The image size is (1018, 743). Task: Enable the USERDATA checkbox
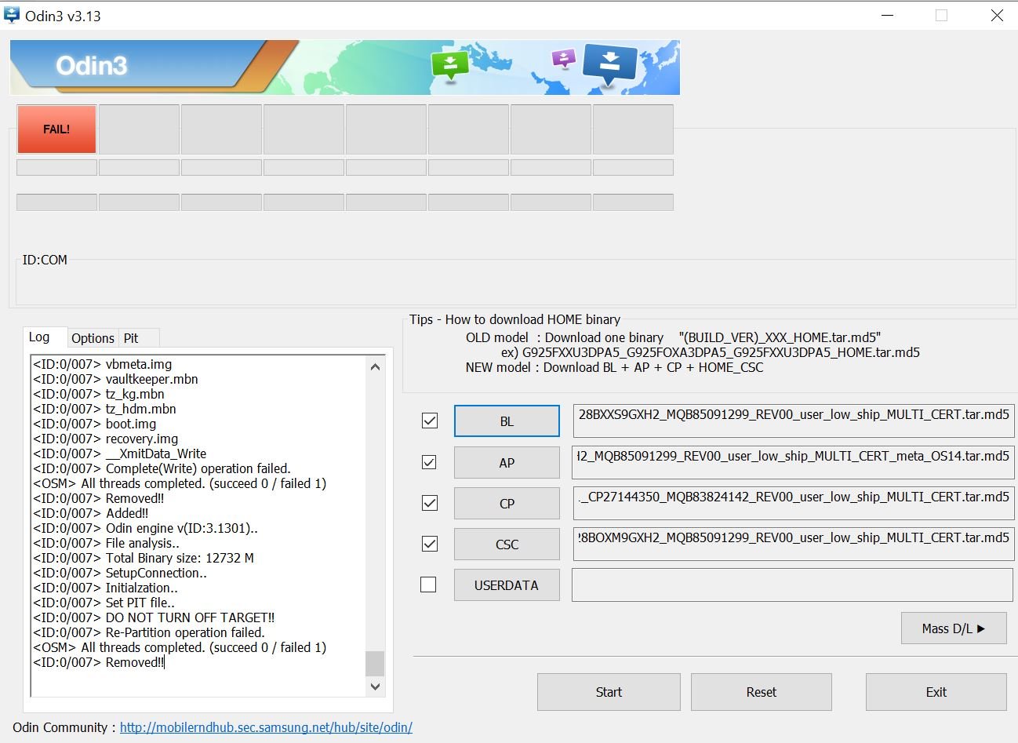[428, 585]
